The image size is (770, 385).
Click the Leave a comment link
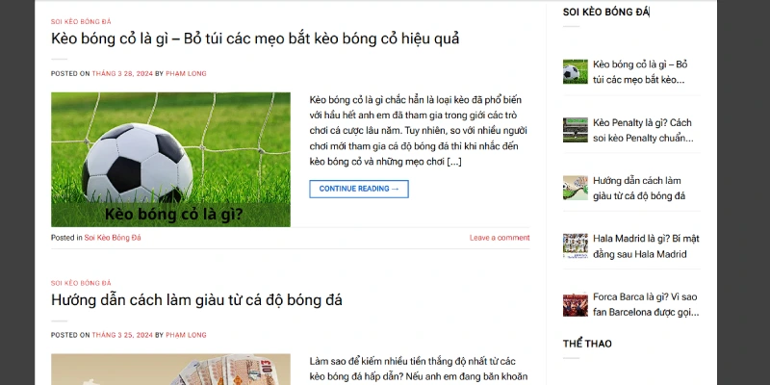coord(500,238)
